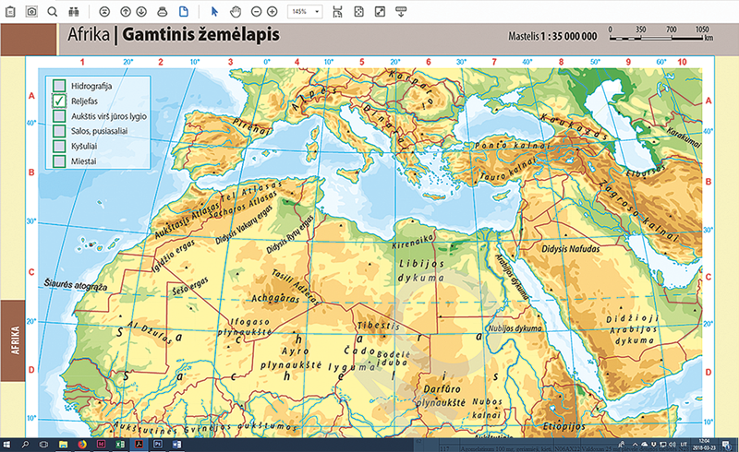Click the 'Tibestis' mountain label
The image size is (739, 452).
[x=379, y=326]
